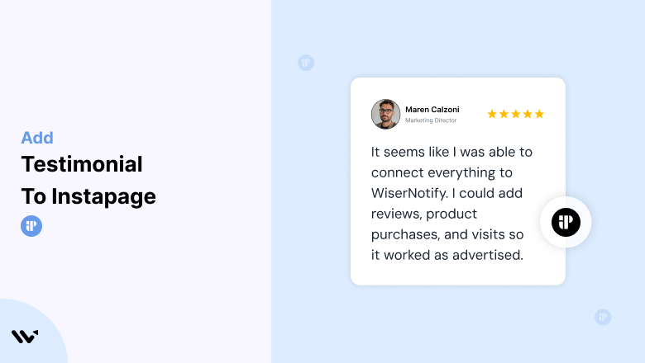The height and width of the screenshot is (363, 645).
Task: Click the fifth gold star in the rating
Action: pyautogui.click(x=540, y=114)
